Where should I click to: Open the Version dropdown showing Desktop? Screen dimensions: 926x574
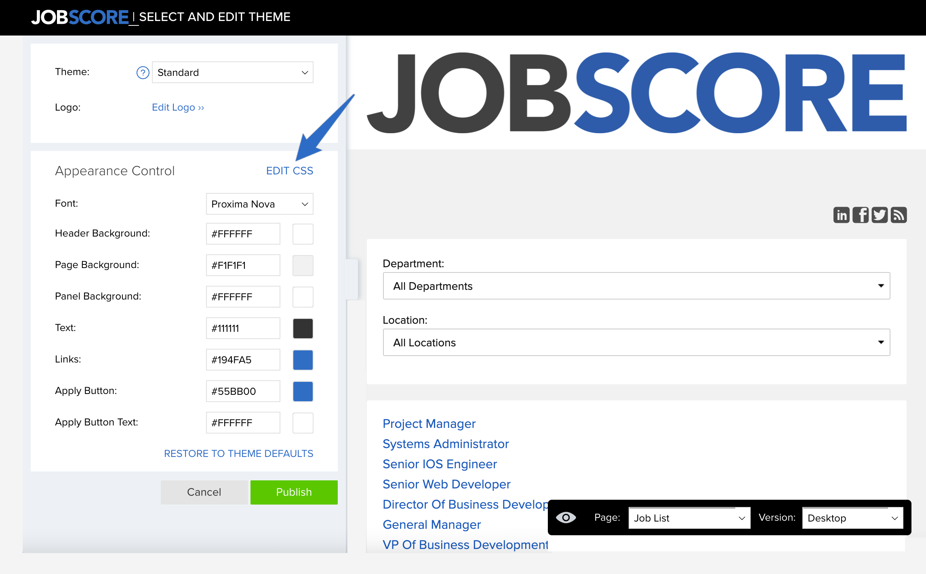[852, 518]
